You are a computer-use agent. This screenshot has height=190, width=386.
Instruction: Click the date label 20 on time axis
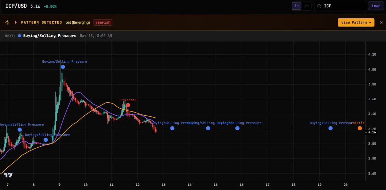pyautogui.click(x=345, y=185)
